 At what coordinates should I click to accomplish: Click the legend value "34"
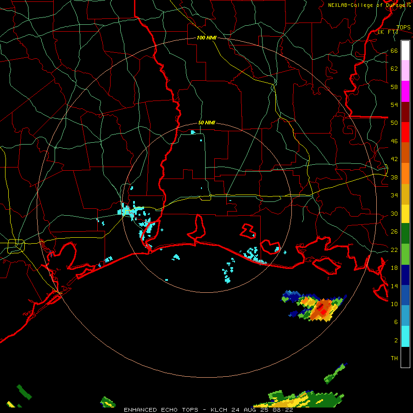pos(394,195)
